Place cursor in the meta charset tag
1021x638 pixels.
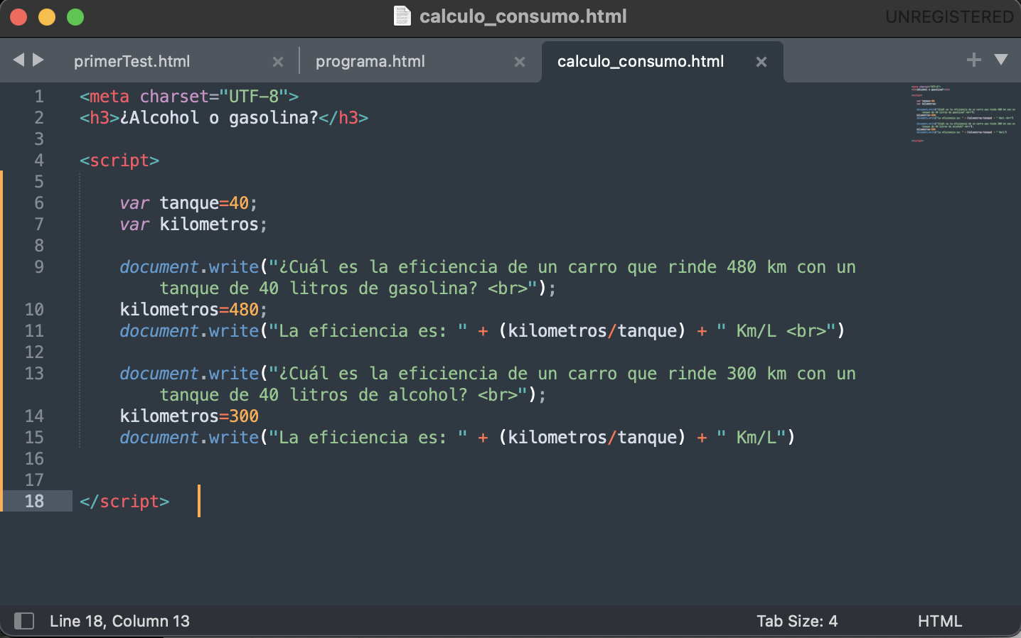(x=189, y=97)
